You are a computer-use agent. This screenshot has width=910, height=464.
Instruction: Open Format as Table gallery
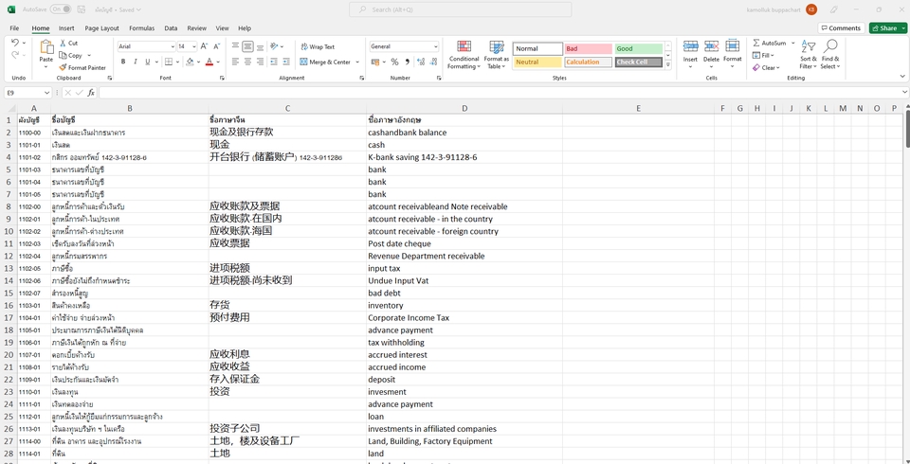(x=496, y=55)
